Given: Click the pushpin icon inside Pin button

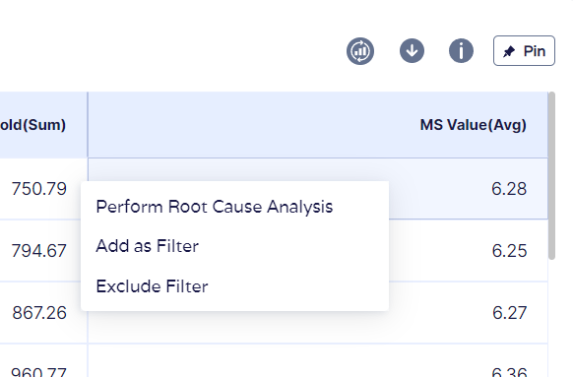Looking at the screenshot, I should click(x=508, y=51).
